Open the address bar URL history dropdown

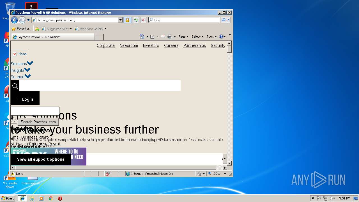click(x=121, y=20)
